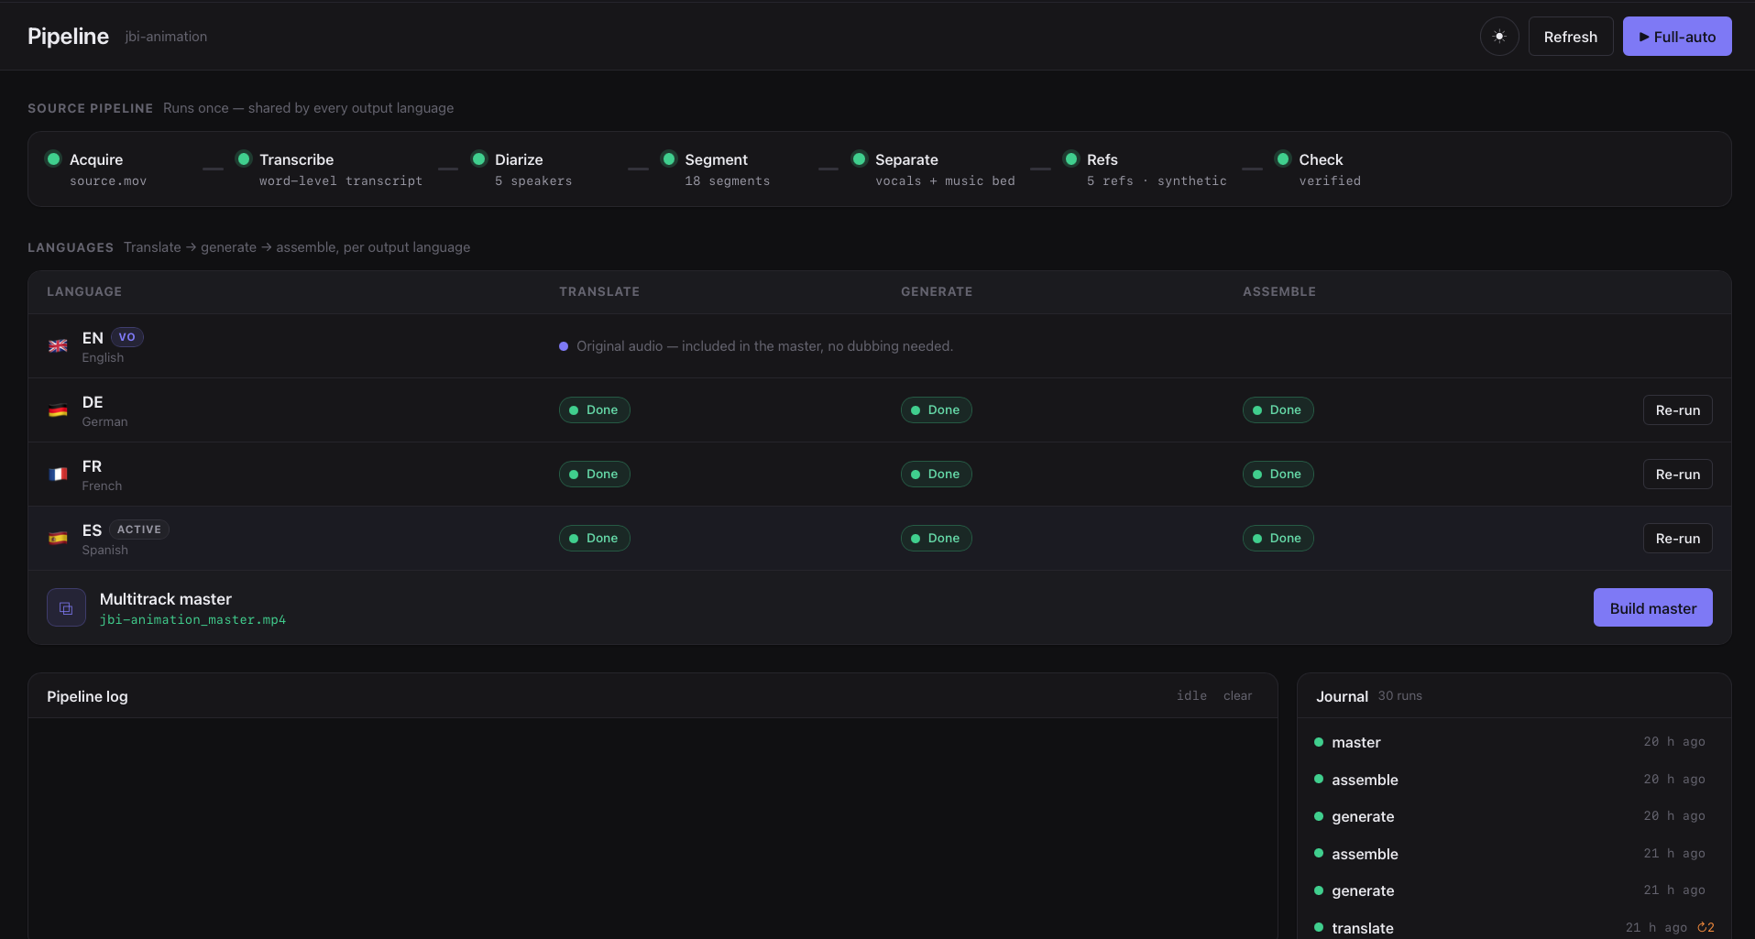Click the German Generate Done status
1755x939 pixels.
click(x=937, y=410)
